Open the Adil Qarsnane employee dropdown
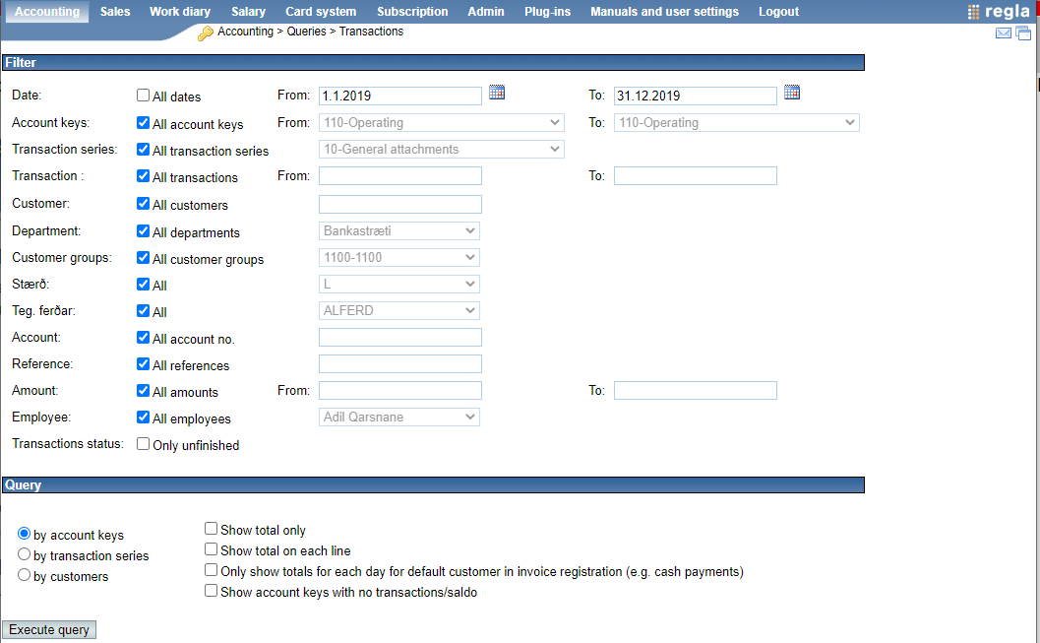 point(399,418)
